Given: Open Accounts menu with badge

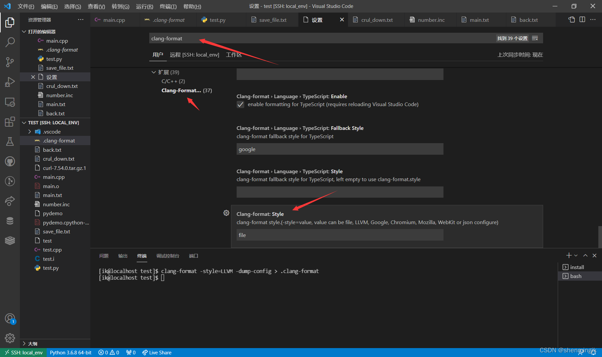Looking at the screenshot, I should (10, 319).
